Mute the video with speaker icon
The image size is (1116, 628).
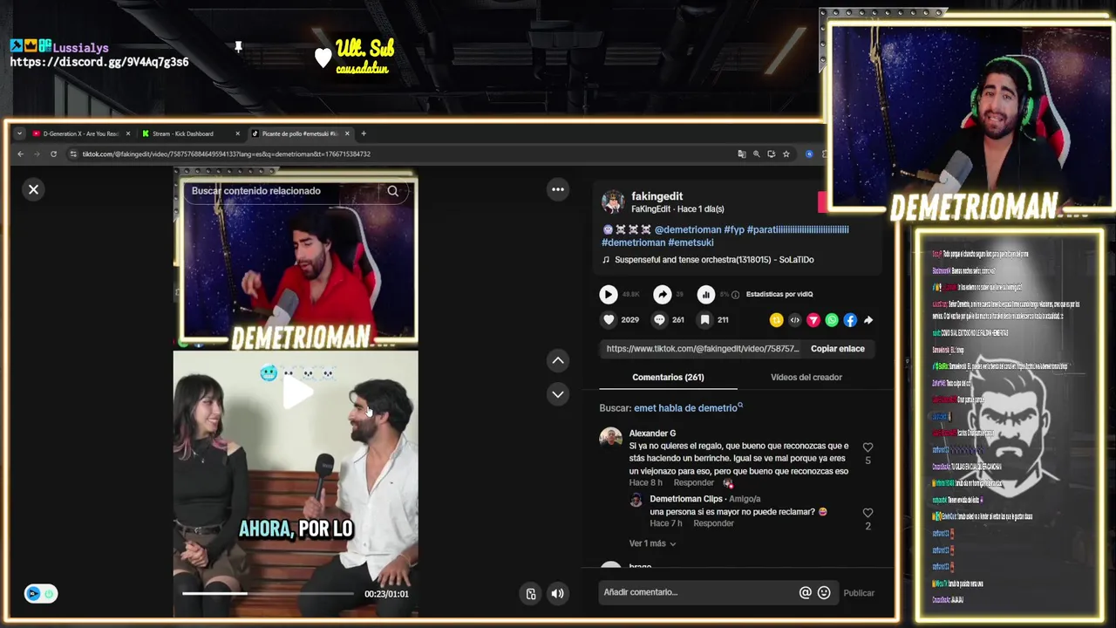[x=558, y=594]
